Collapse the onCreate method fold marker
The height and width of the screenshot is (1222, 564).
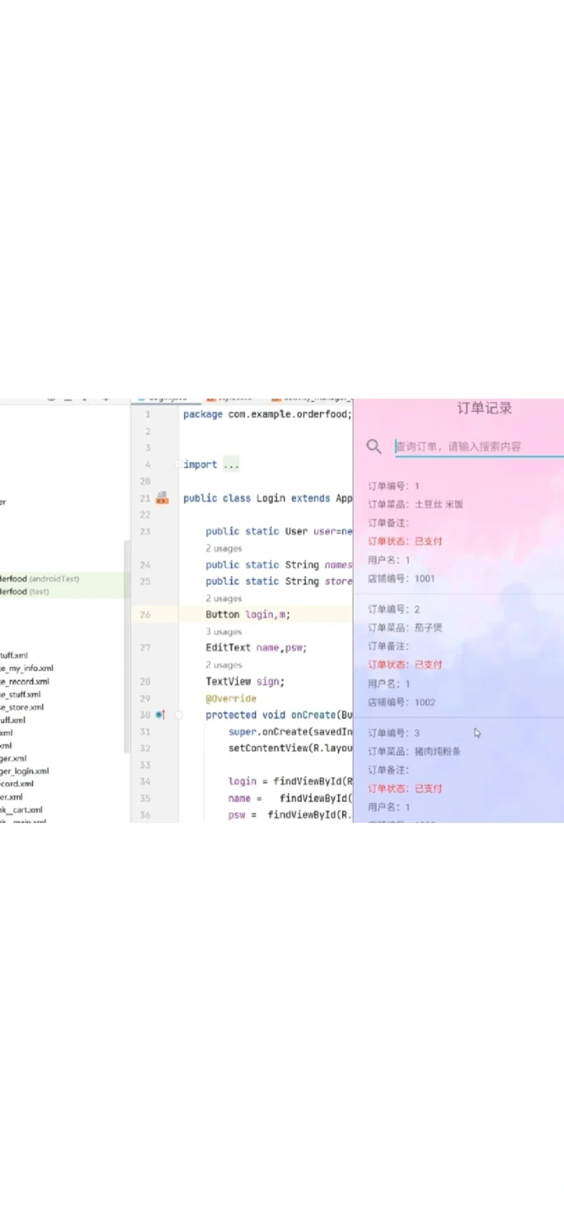click(179, 715)
